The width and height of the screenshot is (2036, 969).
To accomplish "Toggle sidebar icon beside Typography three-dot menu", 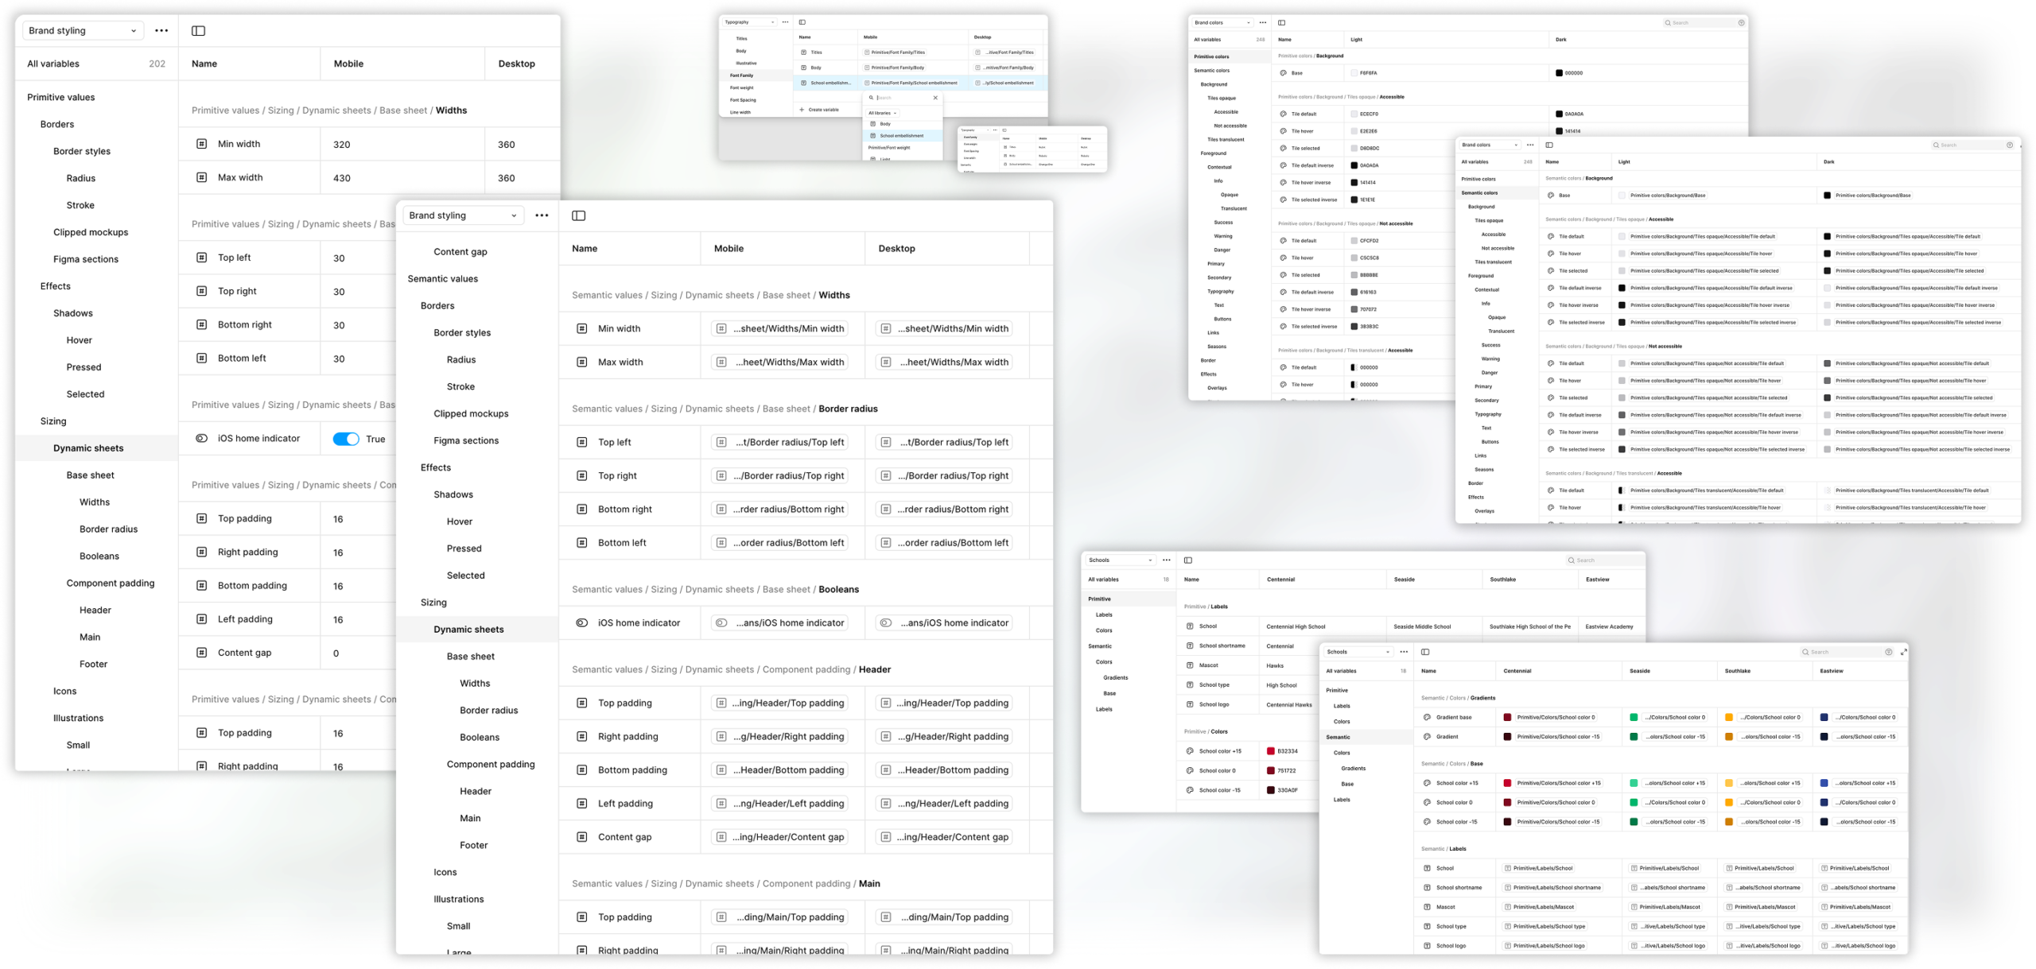I will click(x=802, y=22).
